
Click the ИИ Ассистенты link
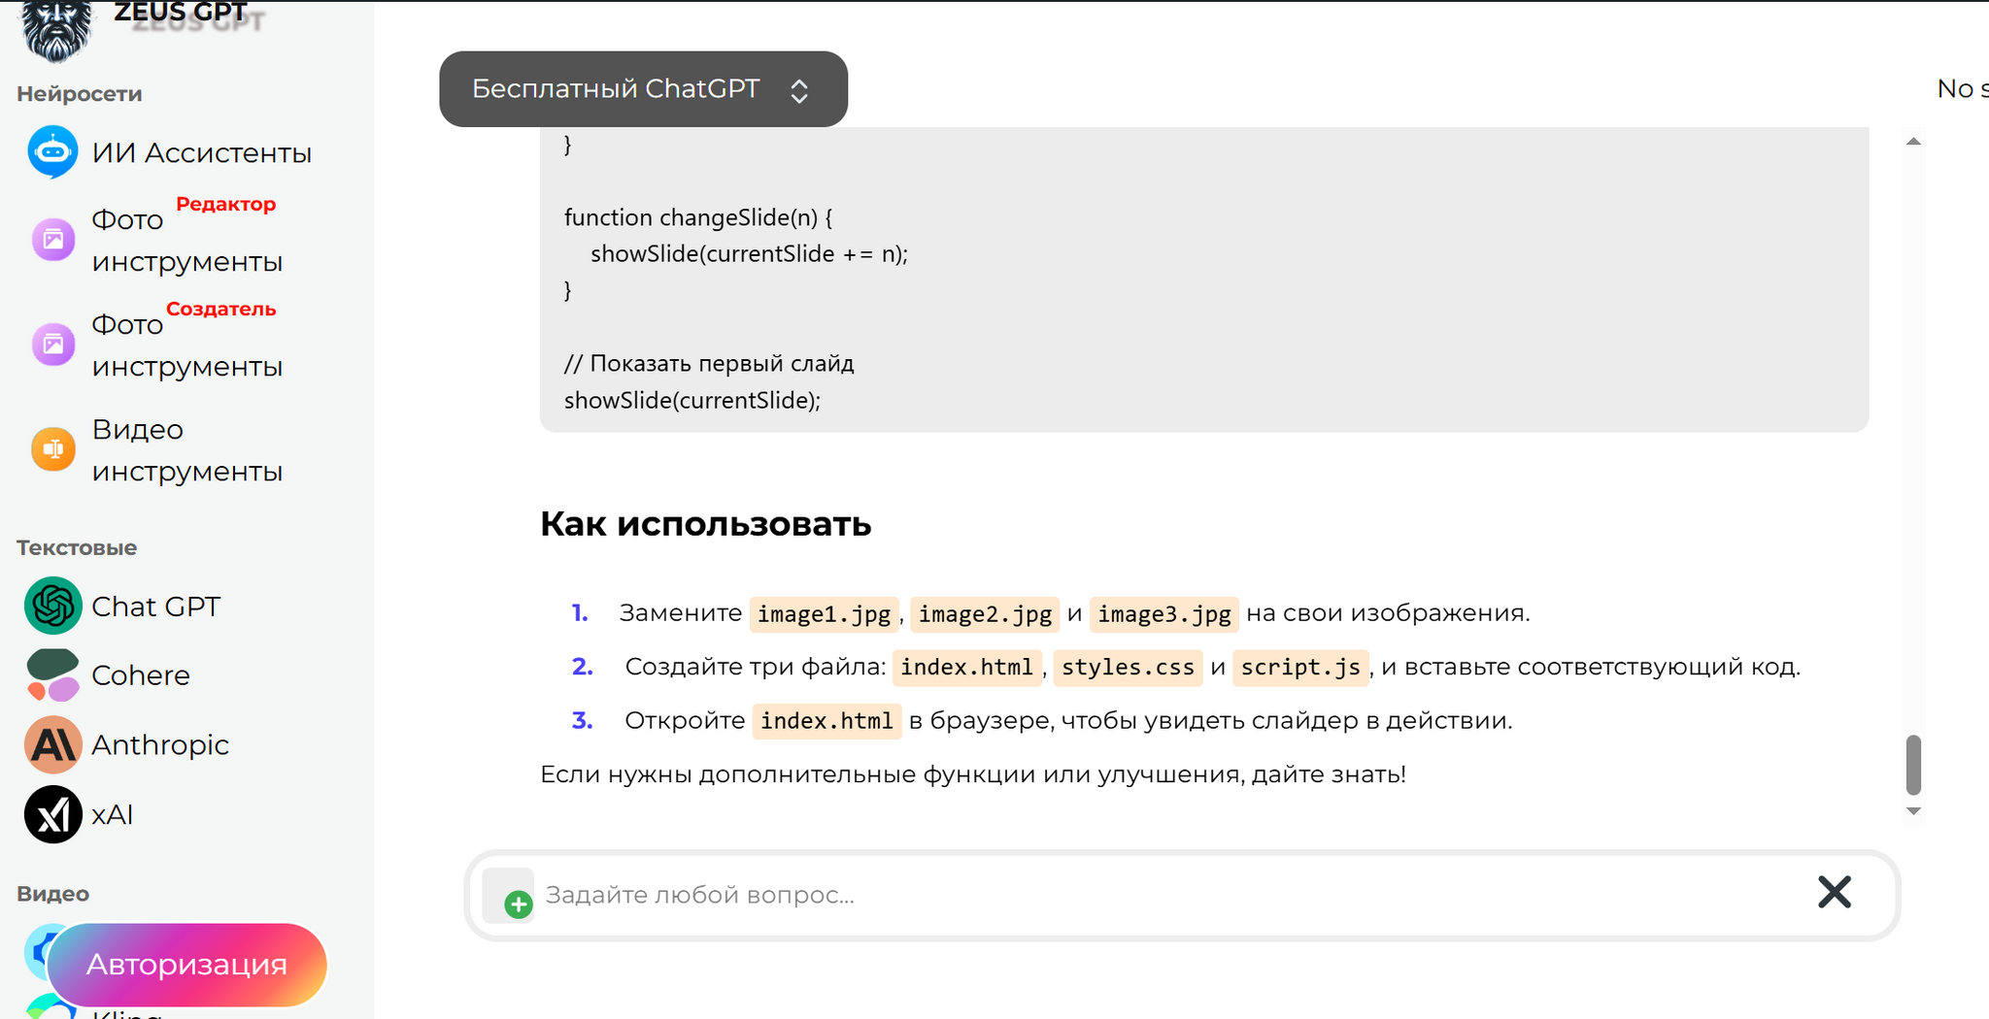pos(201,152)
